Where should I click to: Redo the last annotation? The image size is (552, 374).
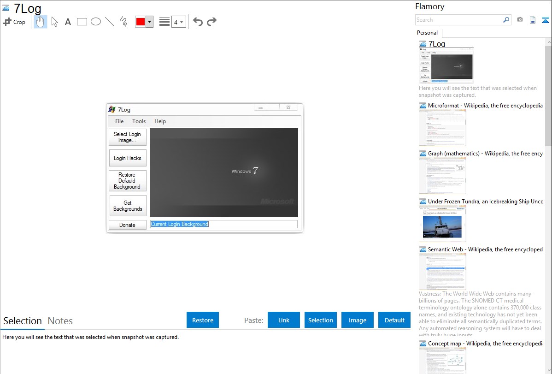point(211,22)
